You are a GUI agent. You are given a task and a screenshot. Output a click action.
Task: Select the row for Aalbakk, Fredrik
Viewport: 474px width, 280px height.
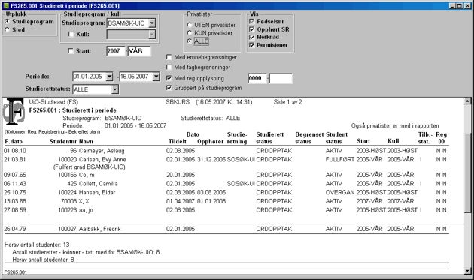[x=226, y=229]
